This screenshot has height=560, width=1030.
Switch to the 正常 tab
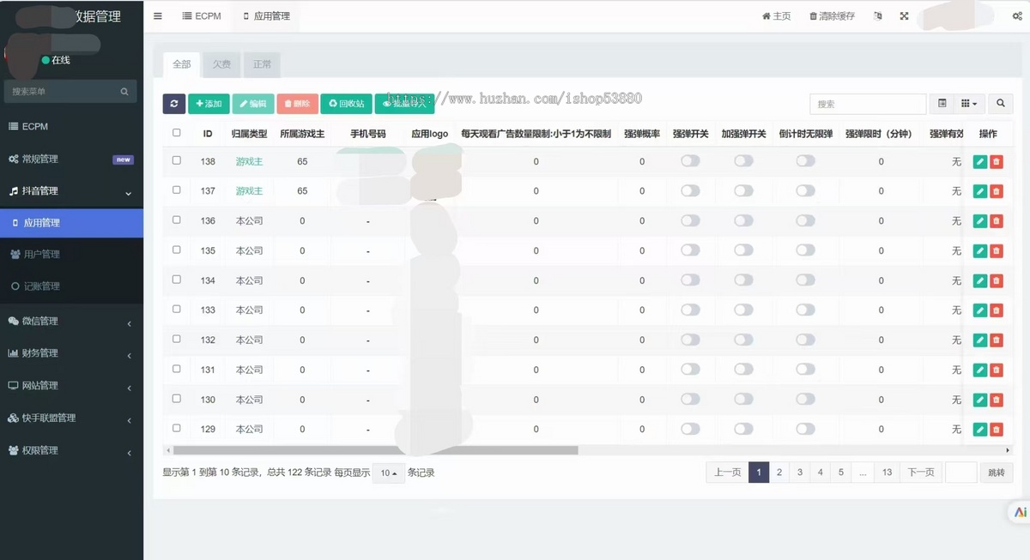tap(262, 64)
